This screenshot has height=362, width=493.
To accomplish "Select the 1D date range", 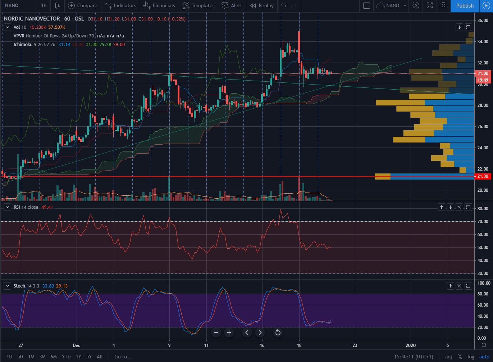I will coord(9,357).
